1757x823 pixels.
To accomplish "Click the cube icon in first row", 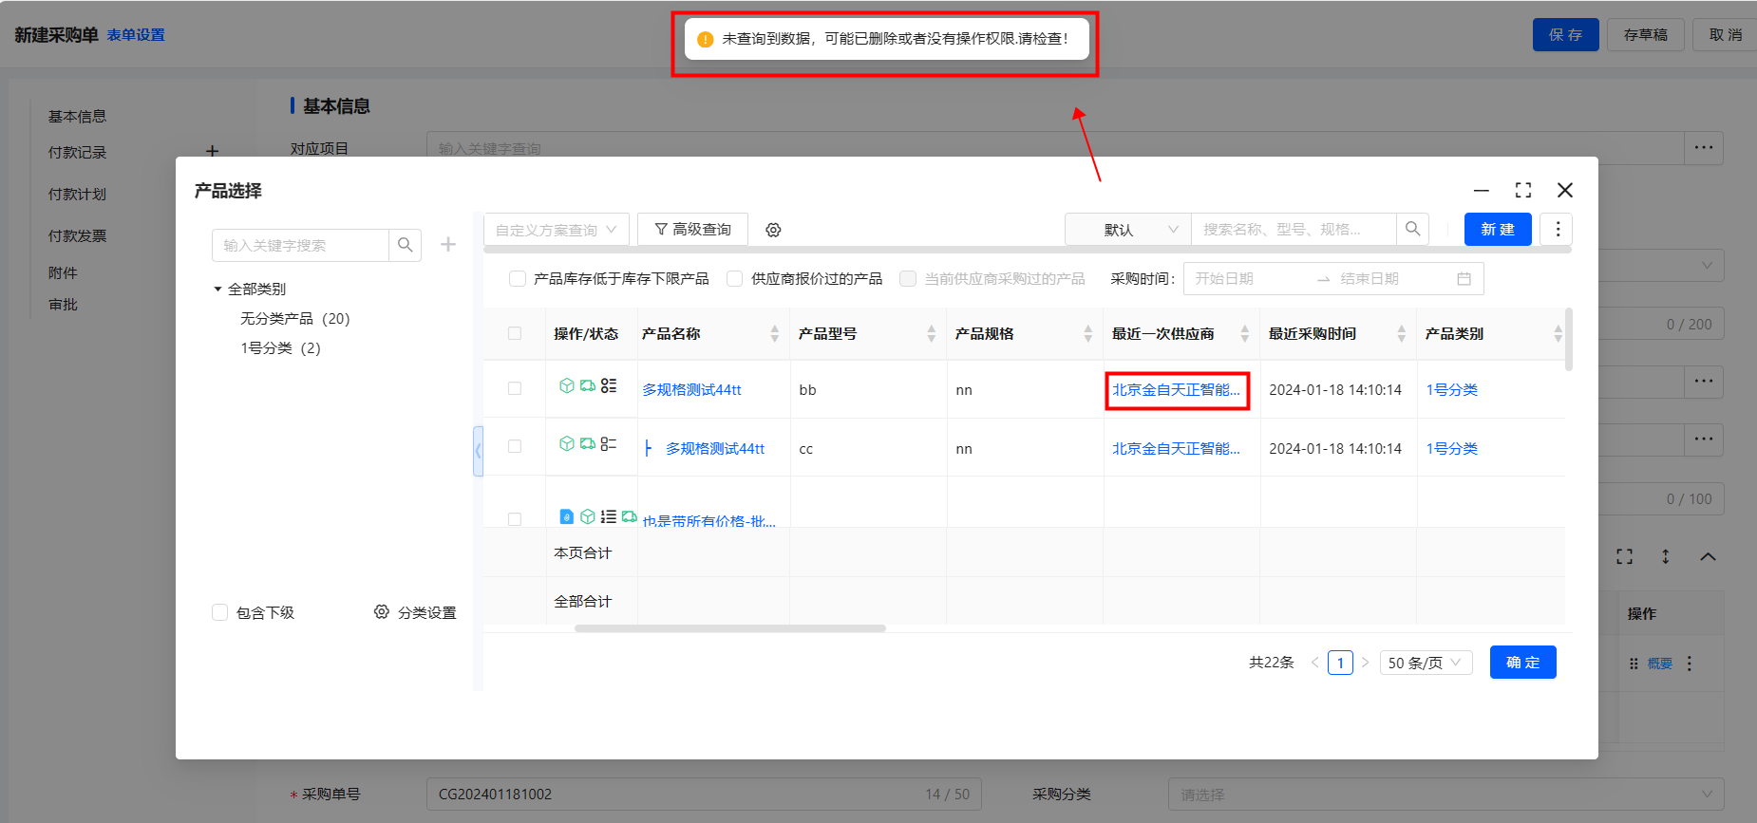I will (567, 385).
